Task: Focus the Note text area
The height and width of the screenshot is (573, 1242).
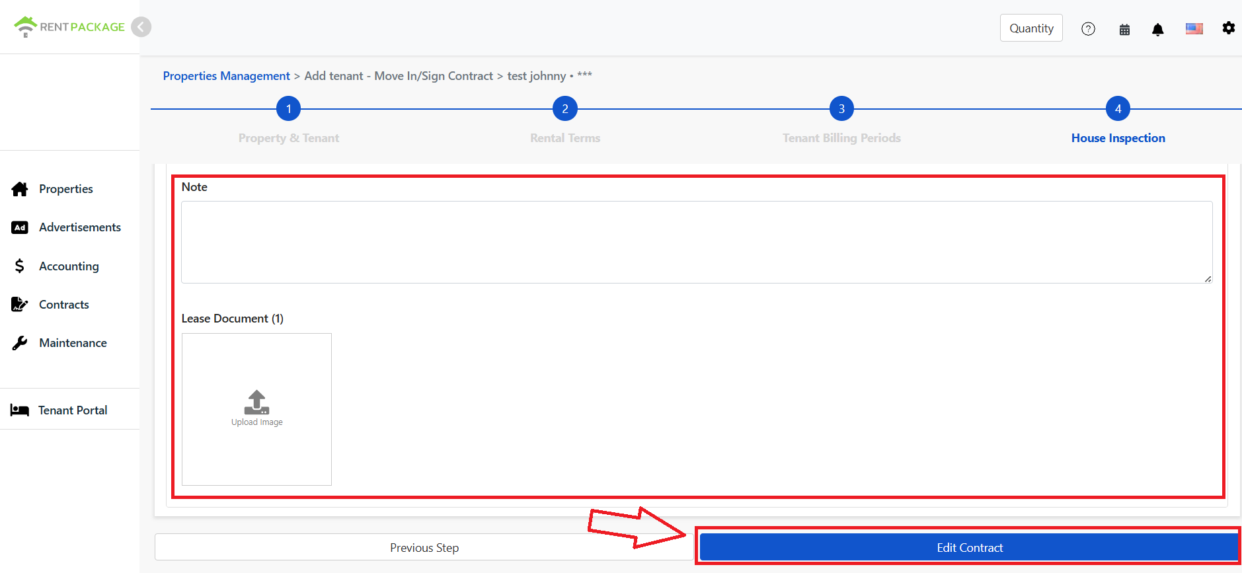Action: (697, 242)
